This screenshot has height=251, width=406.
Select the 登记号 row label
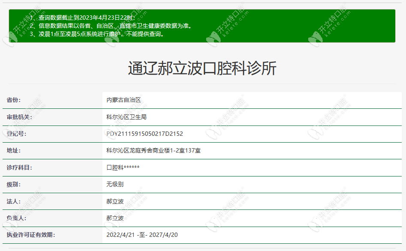[x=16, y=134]
